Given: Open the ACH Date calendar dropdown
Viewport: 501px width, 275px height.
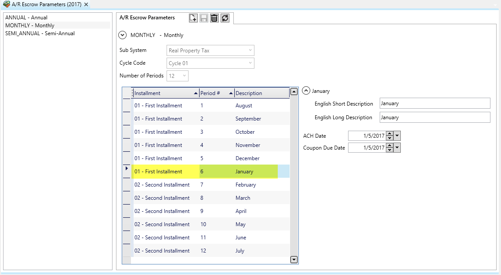Looking at the screenshot, I should (397, 136).
